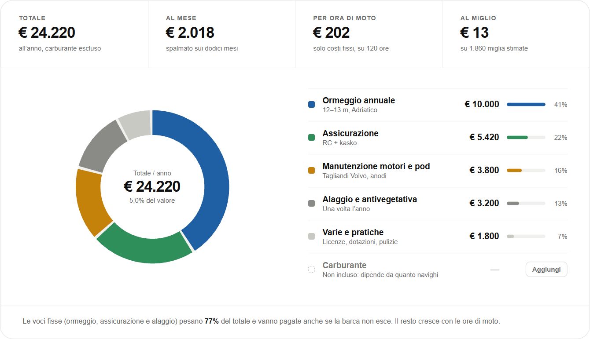Click the € 3.200 amount

[484, 203]
